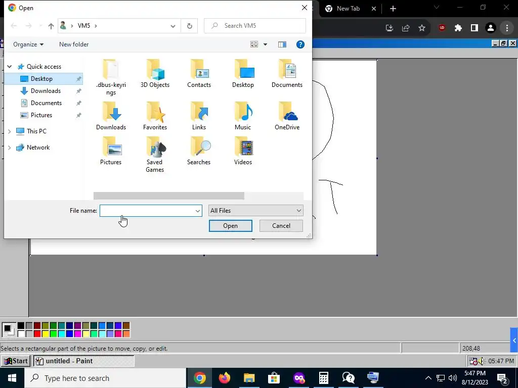Screen dimensions: 518x388
Task: Select the Contacts folder
Action: click(199, 73)
